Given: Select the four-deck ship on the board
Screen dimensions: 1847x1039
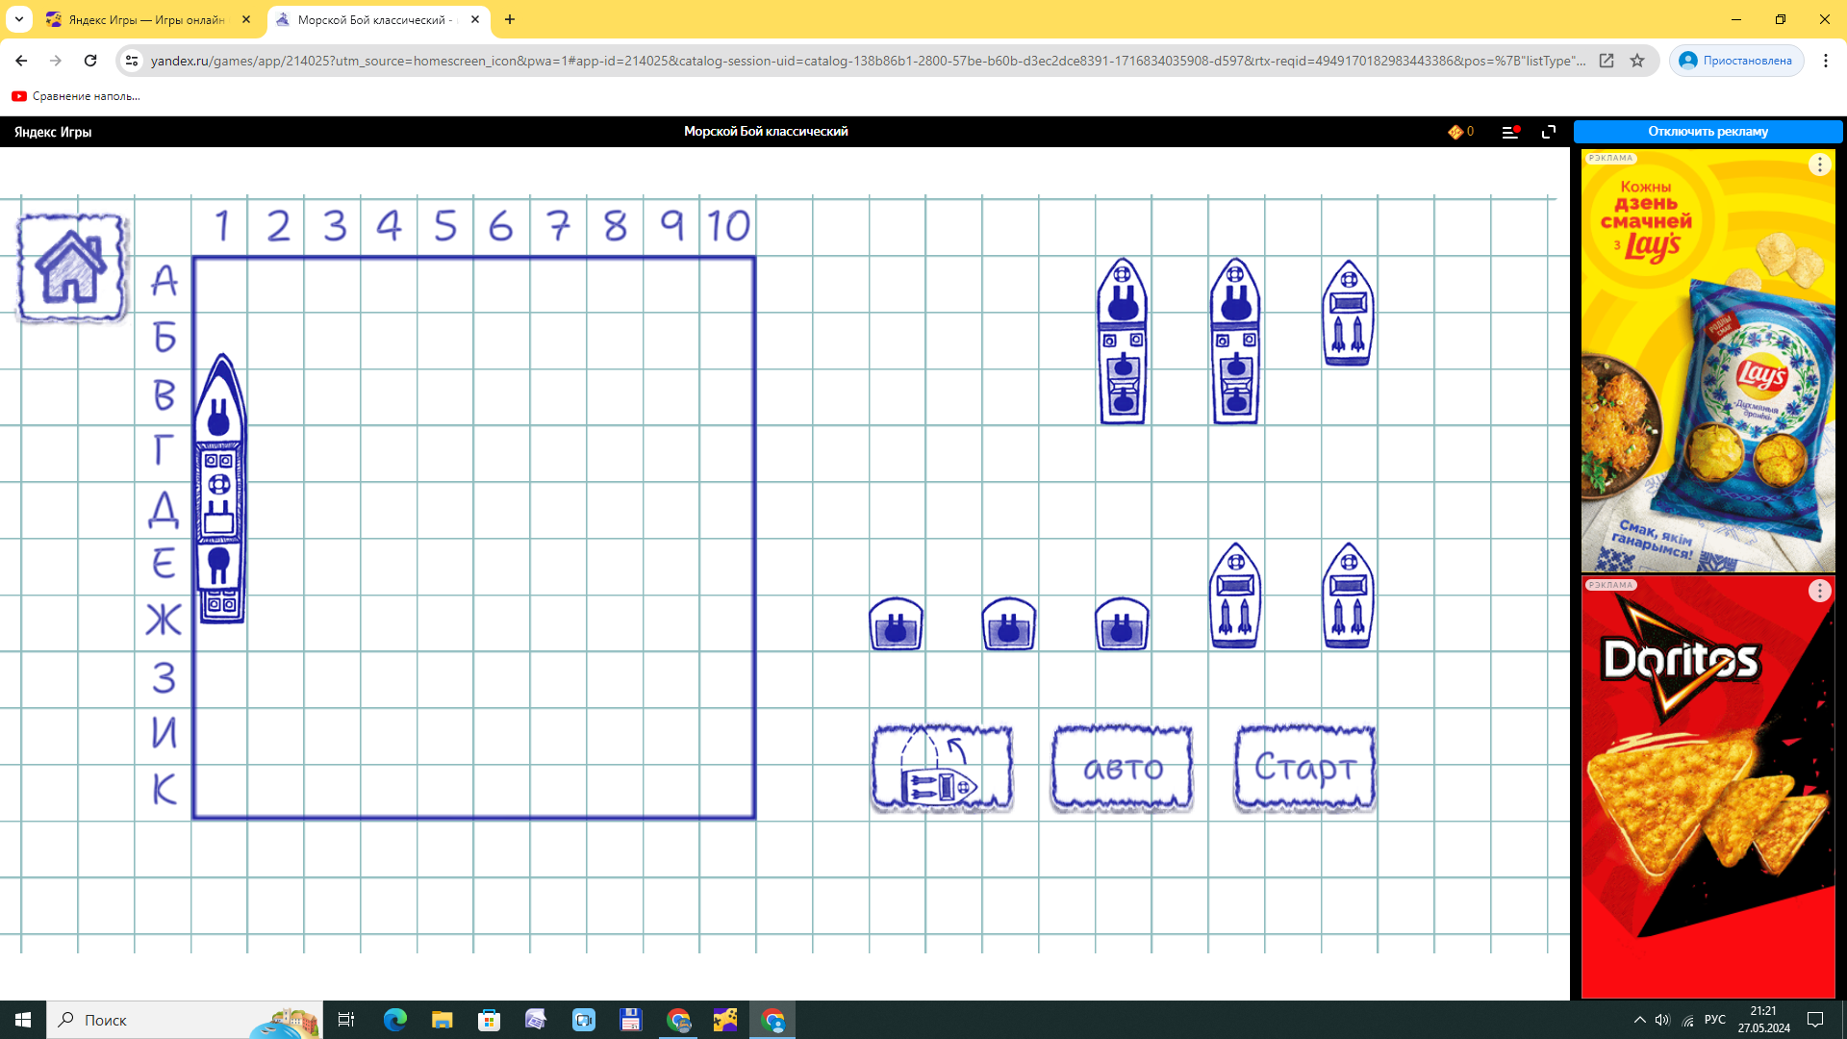Looking at the screenshot, I should (x=220, y=489).
